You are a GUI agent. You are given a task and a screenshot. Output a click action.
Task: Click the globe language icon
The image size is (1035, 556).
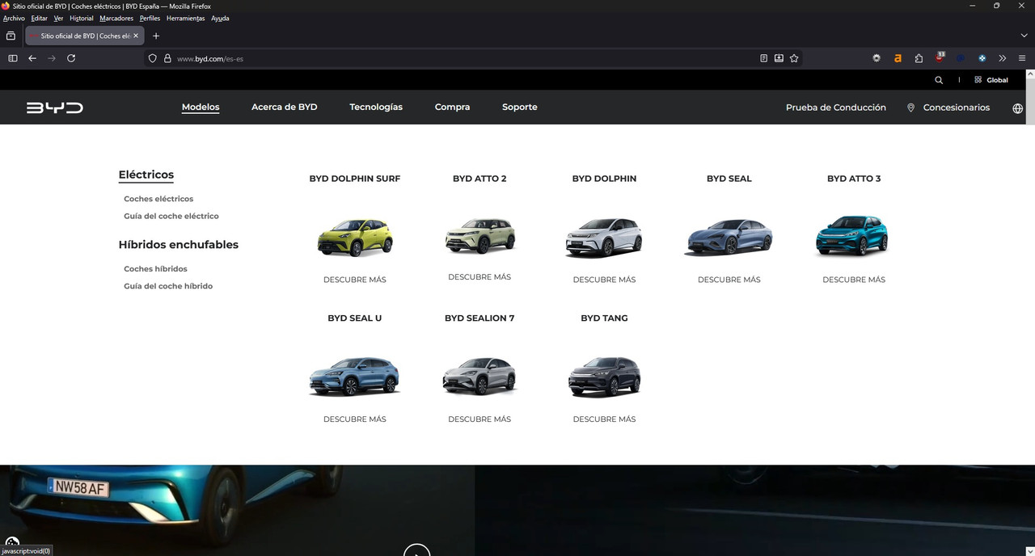pos(1017,108)
